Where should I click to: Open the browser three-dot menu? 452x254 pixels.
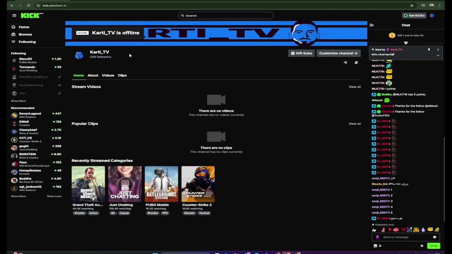click(440, 5)
